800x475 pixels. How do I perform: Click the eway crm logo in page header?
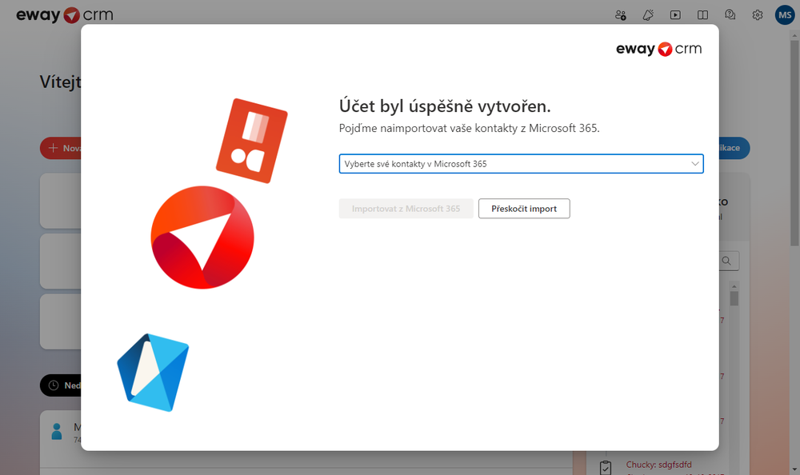pyautogui.click(x=65, y=15)
